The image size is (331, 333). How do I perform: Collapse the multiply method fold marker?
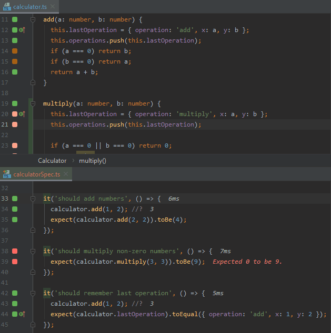[33, 103]
